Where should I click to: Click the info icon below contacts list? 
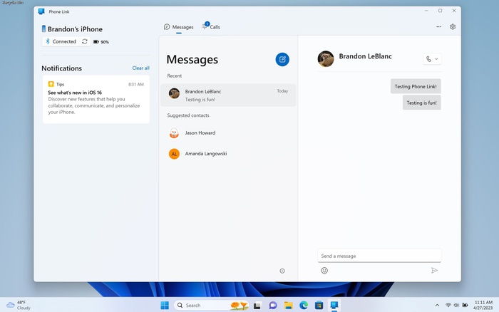coord(282,271)
